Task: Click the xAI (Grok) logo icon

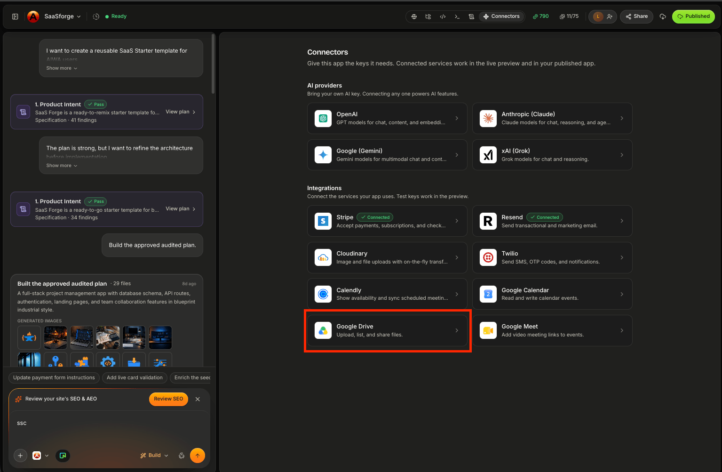Action: tap(488, 155)
